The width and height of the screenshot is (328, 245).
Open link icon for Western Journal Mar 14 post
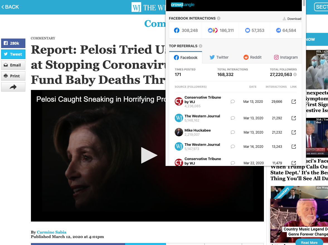293,146
